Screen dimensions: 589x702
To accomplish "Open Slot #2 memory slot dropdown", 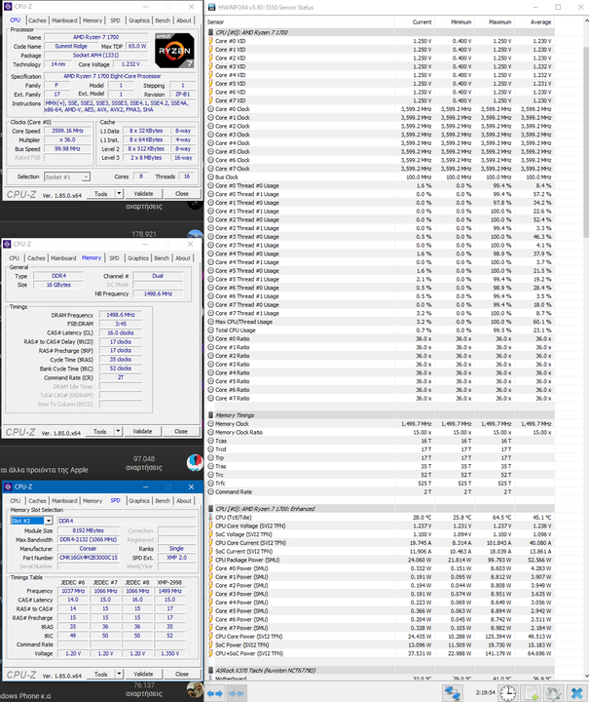I will 49,521.
